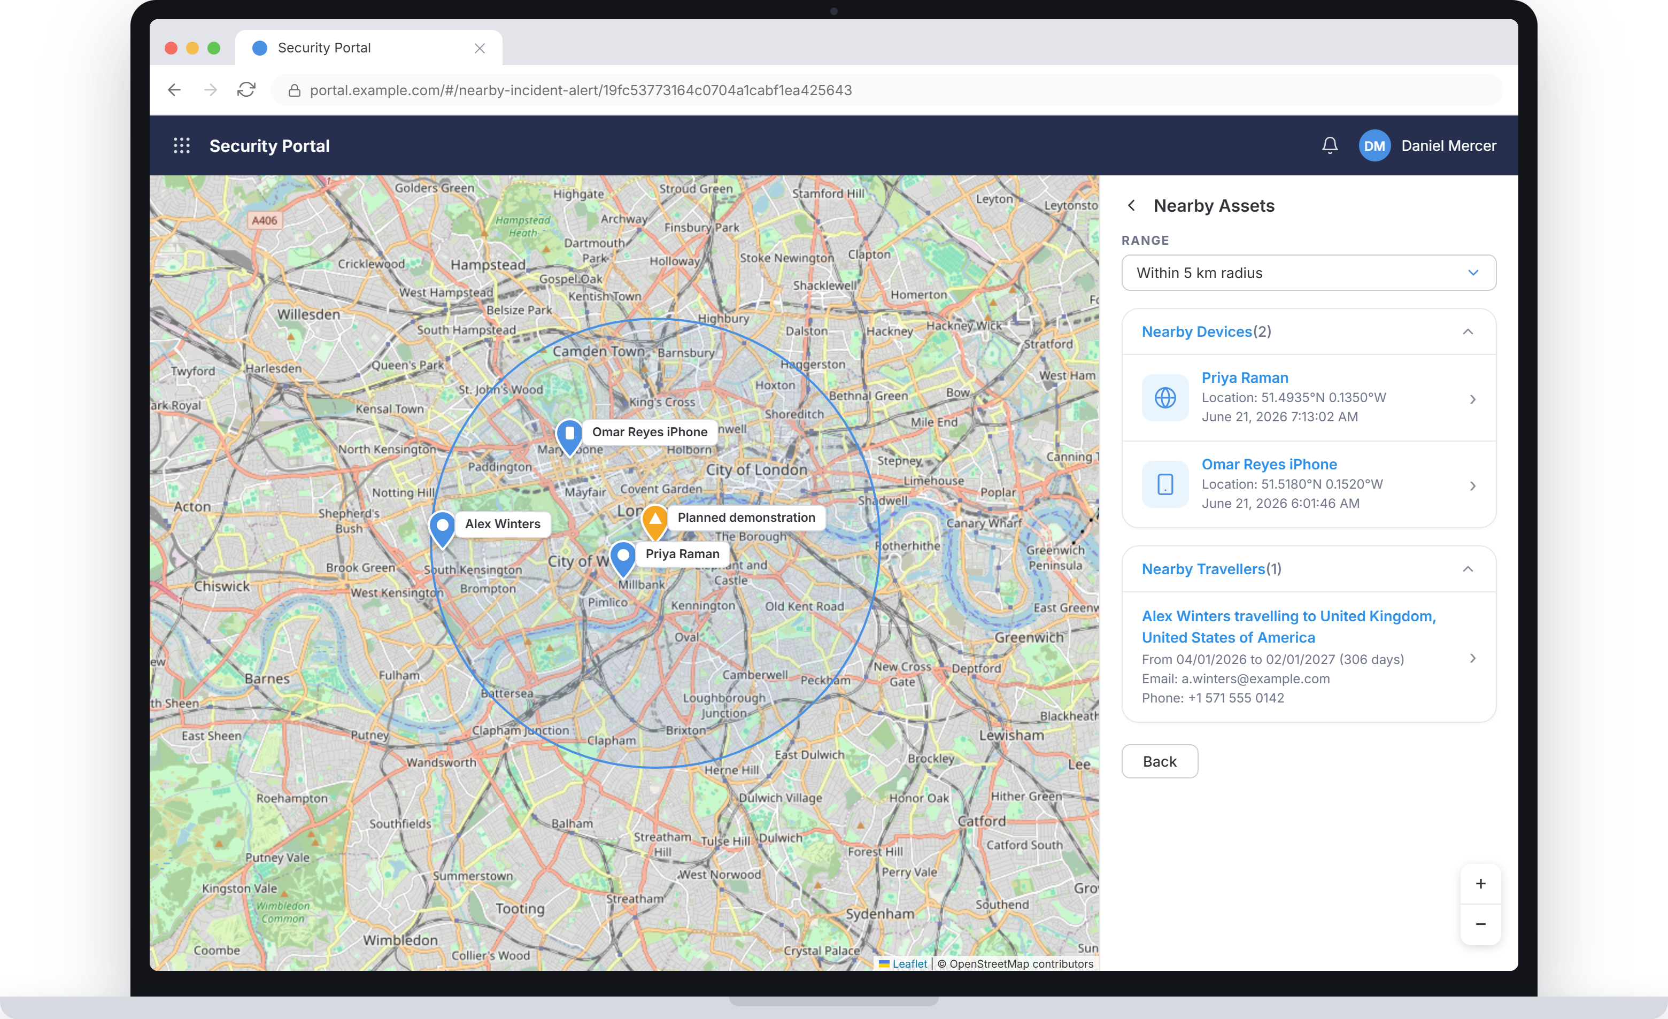Click the Nearby Assets back chevron
This screenshot has width=1668, height=1019.
tap(1131, 205)
